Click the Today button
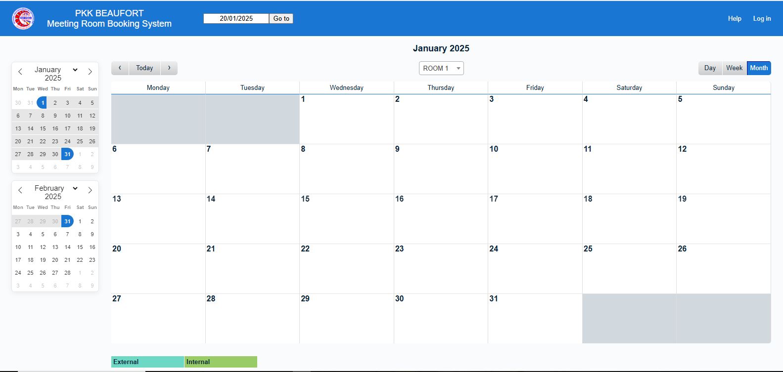Viewport: 783px width, 372px height. pos(144,68)
